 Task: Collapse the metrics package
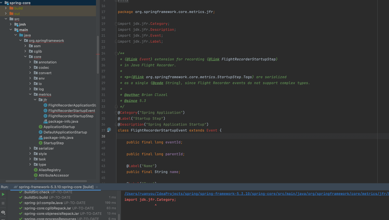[30, 94]
